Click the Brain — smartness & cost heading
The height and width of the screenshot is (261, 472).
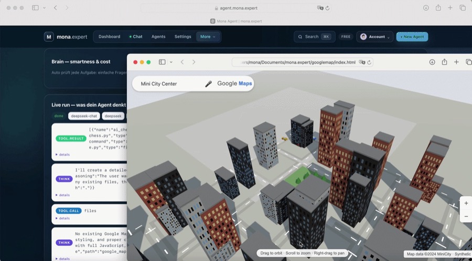(81, 62)
